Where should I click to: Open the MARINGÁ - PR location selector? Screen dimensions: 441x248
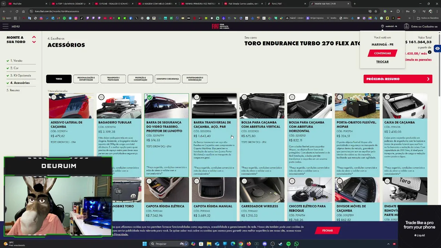[389, 26]
